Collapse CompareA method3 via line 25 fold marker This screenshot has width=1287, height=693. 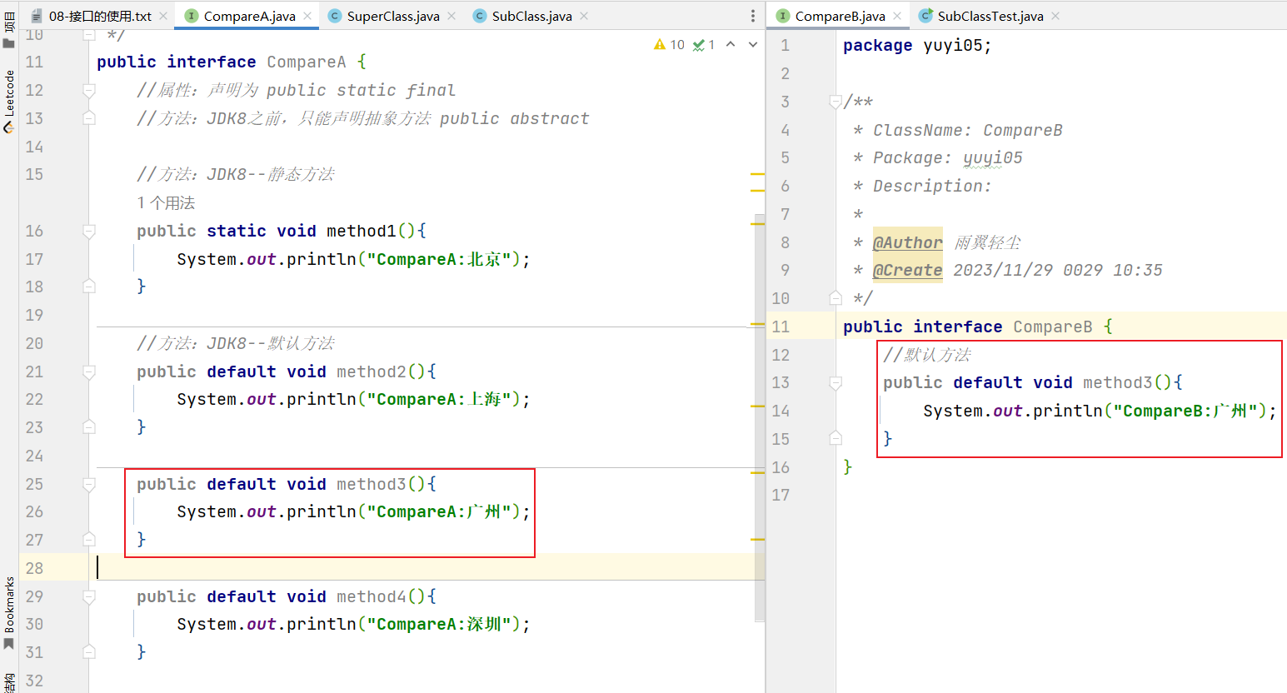[x=89, y=484]
